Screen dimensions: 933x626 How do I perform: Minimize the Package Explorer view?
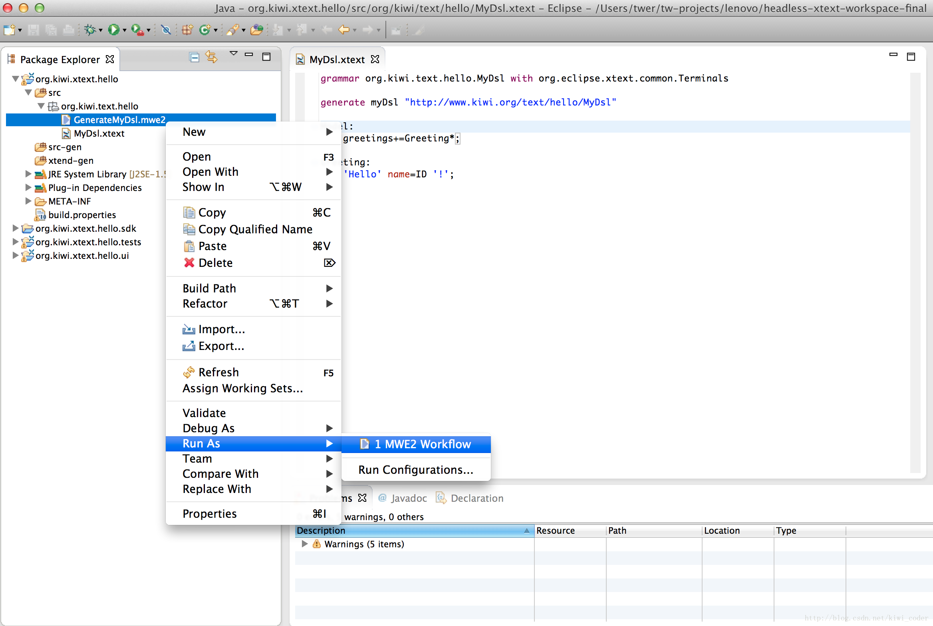(249, 55)
